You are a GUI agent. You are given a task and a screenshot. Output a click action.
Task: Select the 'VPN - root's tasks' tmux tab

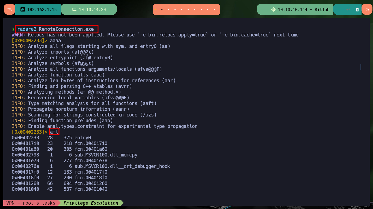(31, 203)
